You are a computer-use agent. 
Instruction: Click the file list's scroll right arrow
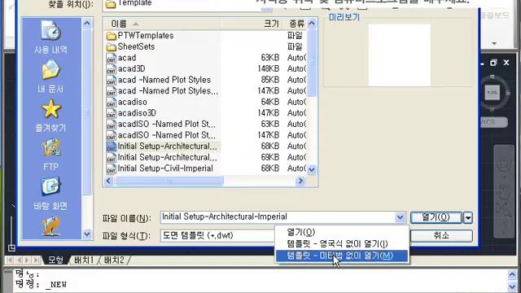point(300,181)
